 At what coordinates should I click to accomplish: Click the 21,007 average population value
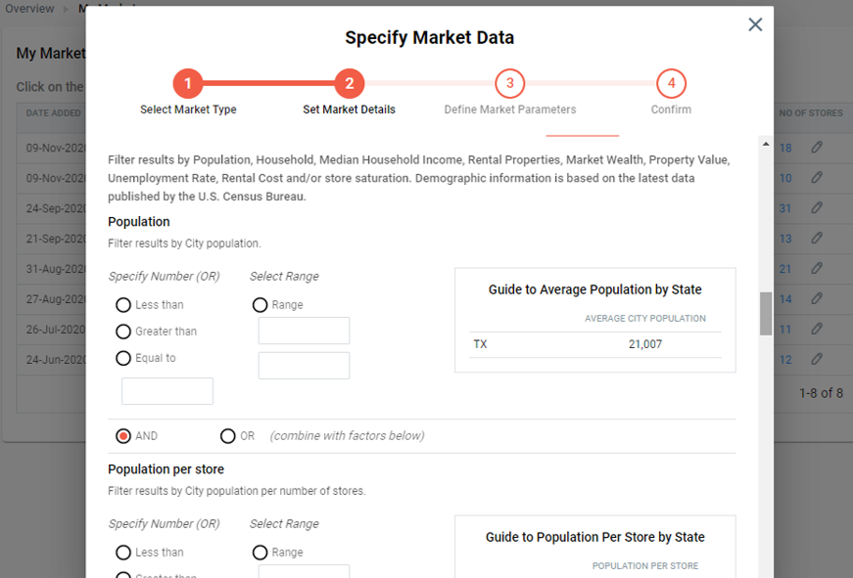tap(645, 344)
